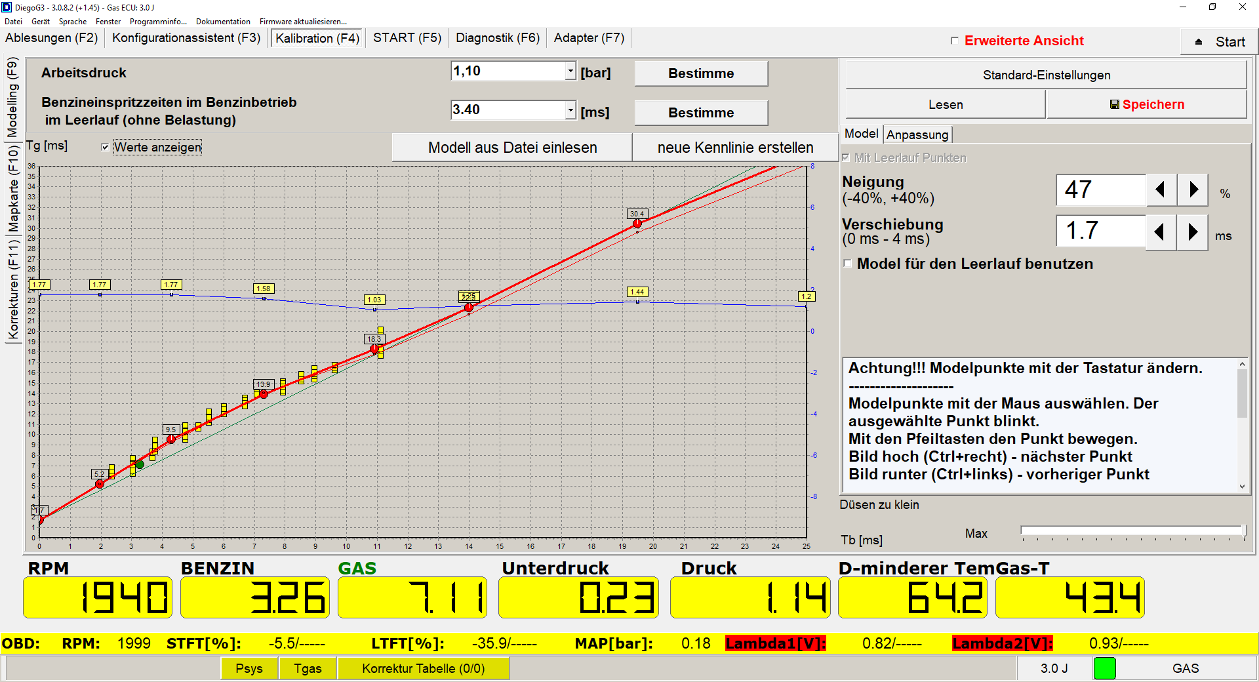Switch to Diagnostik (F6) tab

[498, 38]
